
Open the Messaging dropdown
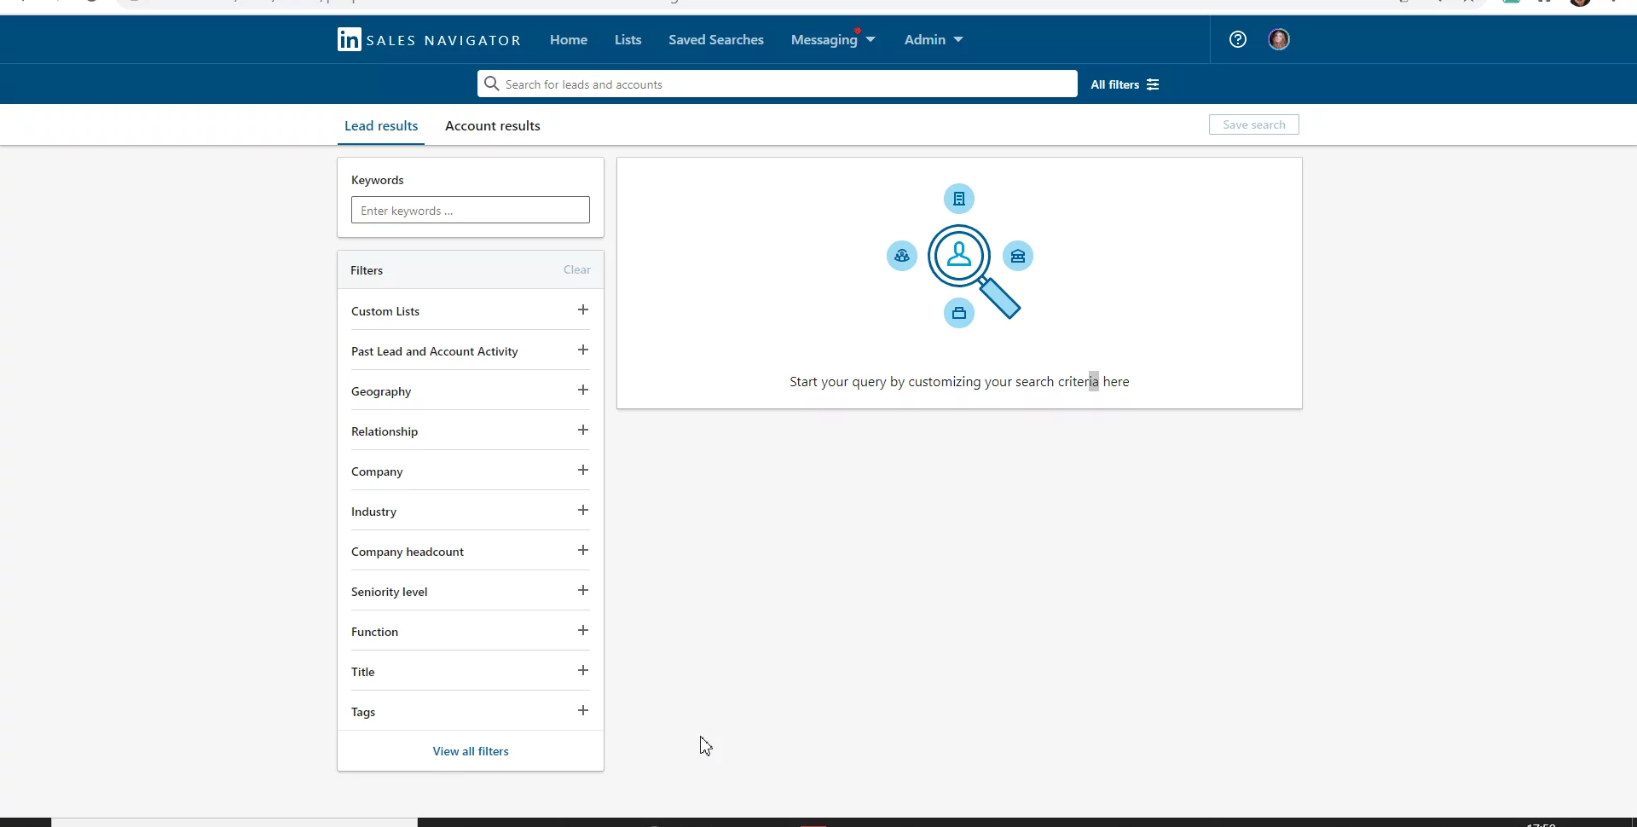click(832, 39)
